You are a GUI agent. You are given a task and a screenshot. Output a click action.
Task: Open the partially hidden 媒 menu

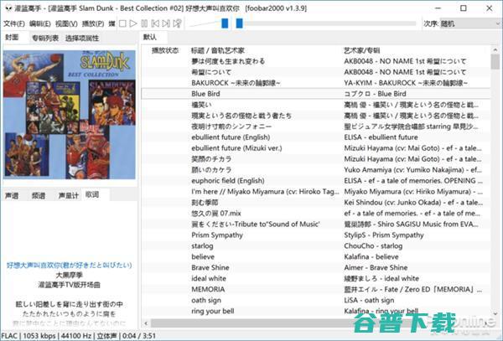pos(111,23)
